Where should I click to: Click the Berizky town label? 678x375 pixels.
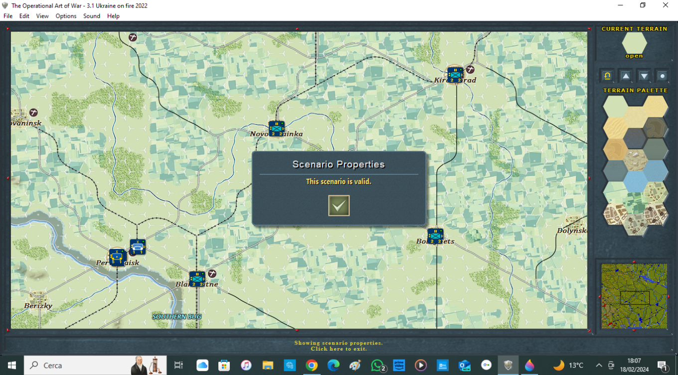pos(38,306)
